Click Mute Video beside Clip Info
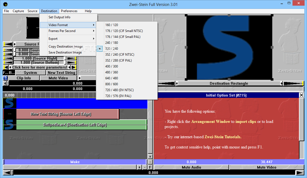 [x=58, y=78]
